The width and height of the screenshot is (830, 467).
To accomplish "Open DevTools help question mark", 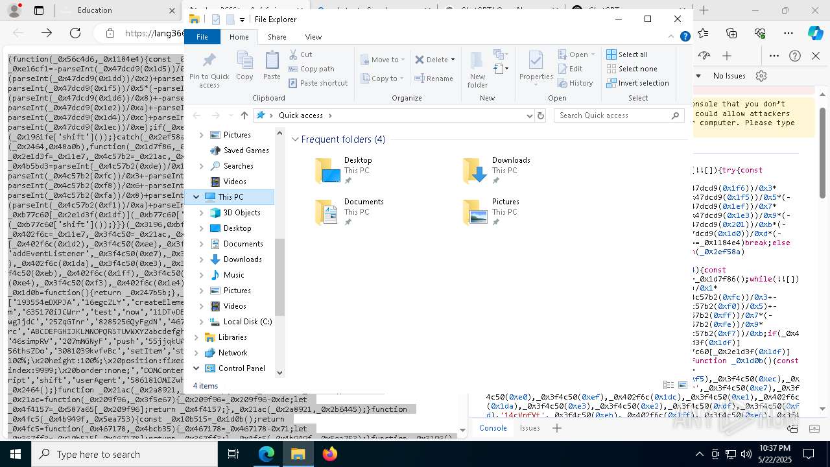I will [x=795, y=56].
